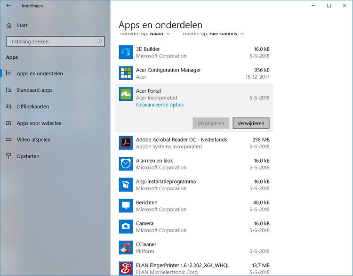The image size is (353, 276).
Task: Click the Verplaatsen button
Action: (x=211, y=123)
